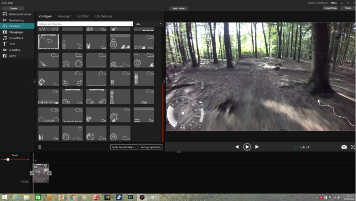Toggle fullscreen video preview
The image size is (356, 201).
(x=353, y=147)
